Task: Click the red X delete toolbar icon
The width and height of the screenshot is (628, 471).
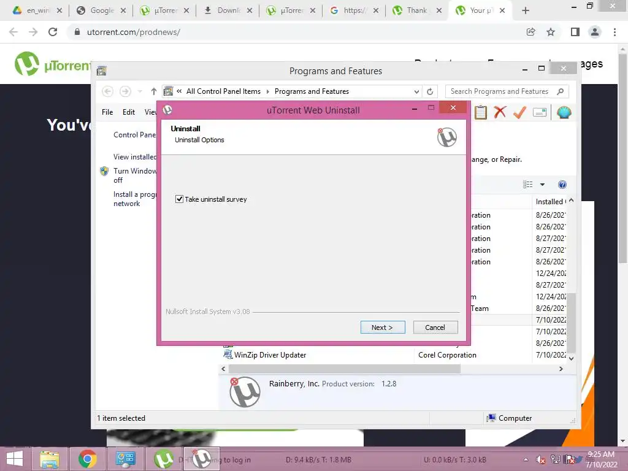Action: (x=500, y=112)
